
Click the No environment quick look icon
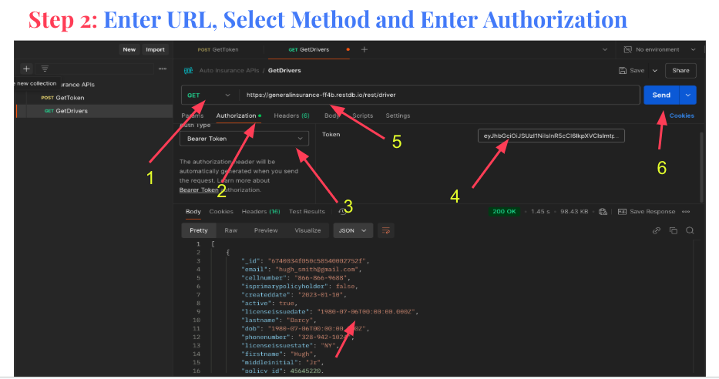pyautogui.click(x=627, y=49)
